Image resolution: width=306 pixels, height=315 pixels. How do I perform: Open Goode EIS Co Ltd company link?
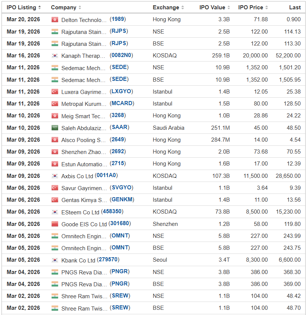(84, 224)
